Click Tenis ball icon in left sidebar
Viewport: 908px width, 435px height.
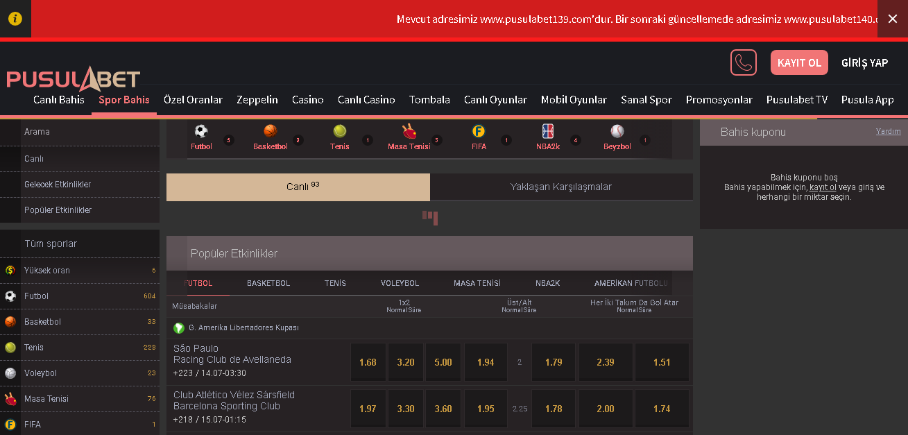pyautogui.click(x=10, y=348)
